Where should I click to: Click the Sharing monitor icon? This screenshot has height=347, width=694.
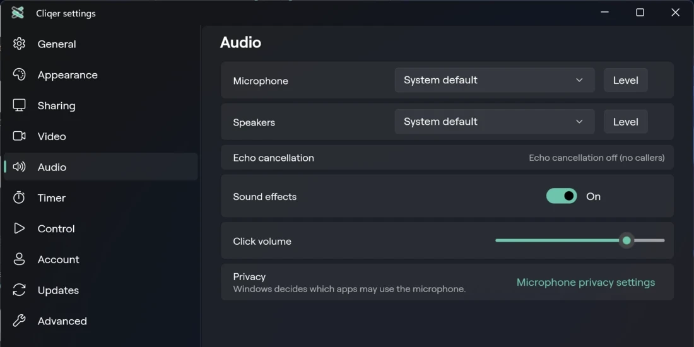[x=19, y=105]
